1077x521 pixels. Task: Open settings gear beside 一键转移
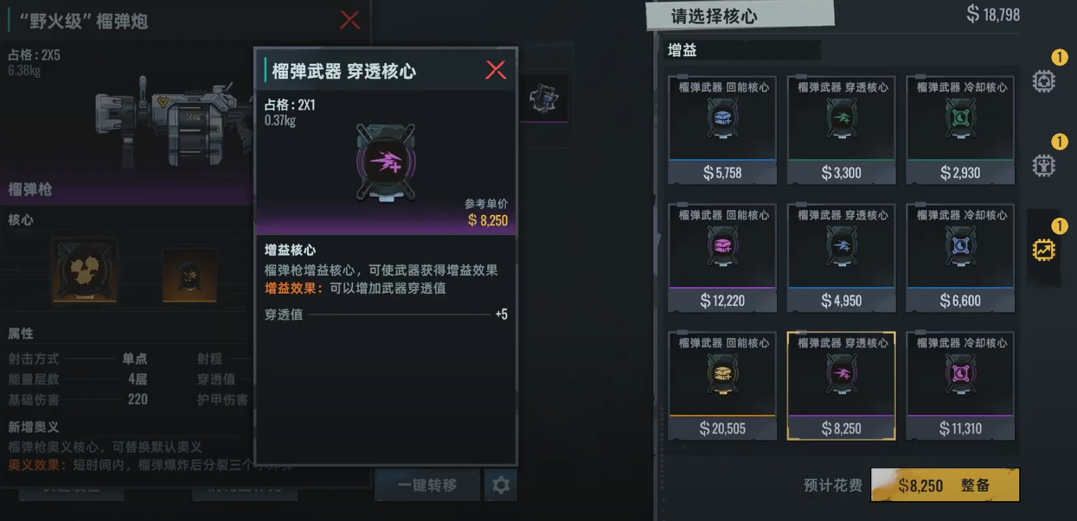501,485
